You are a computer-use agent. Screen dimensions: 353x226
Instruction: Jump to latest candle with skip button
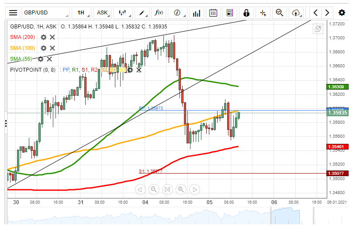point(167,189)
